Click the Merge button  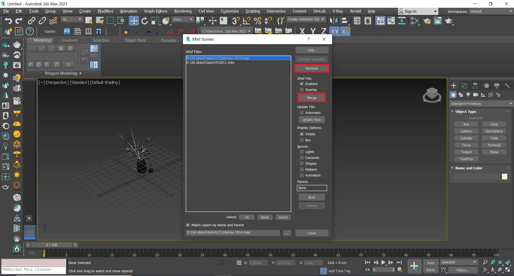tap(311, 98)
